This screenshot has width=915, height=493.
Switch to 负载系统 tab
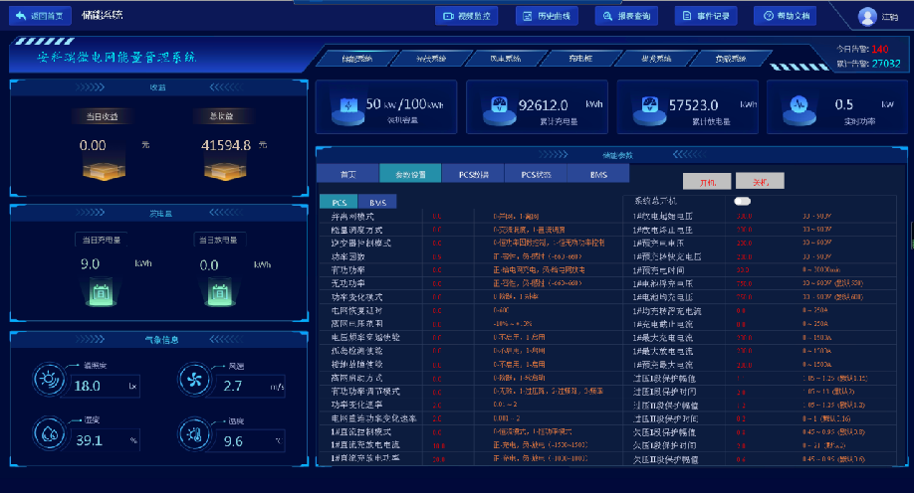coord(730,59)
